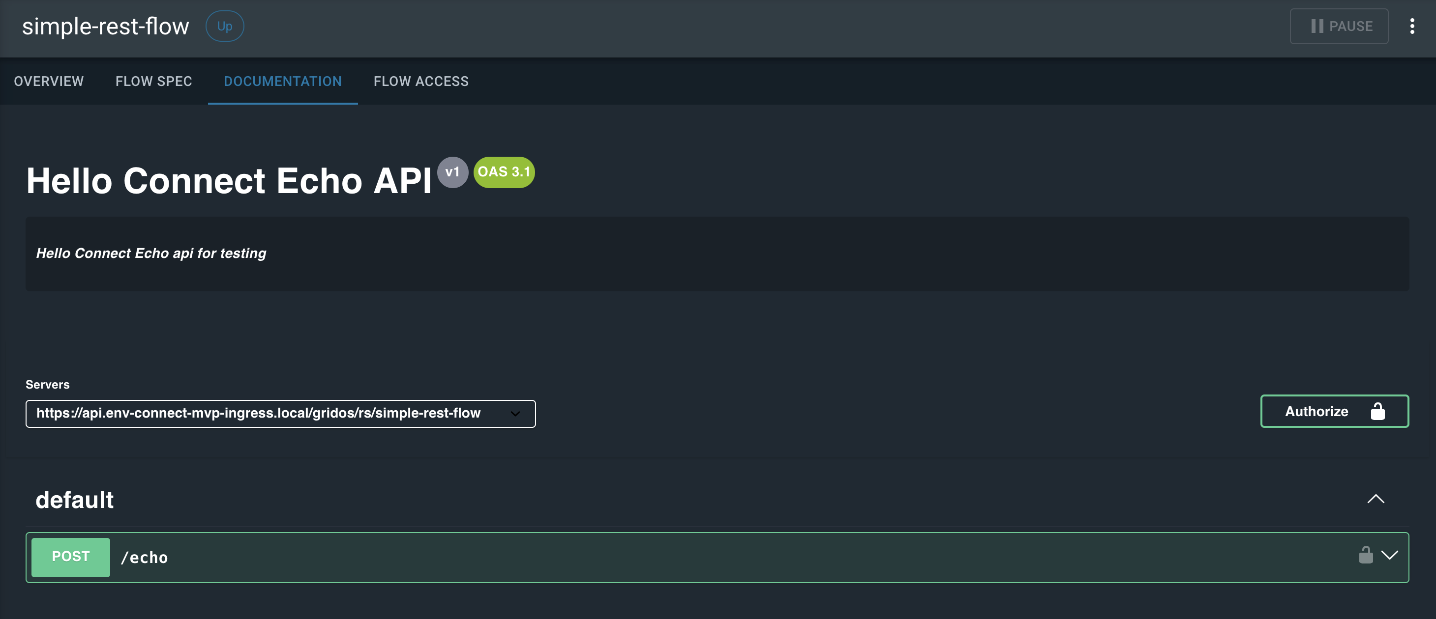Screen dimensions: 1436x619
Task: Click the simple-rest-flow title
Action: pos(105,26)
